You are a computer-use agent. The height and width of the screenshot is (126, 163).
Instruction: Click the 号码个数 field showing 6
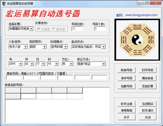[x=100, y=29]
